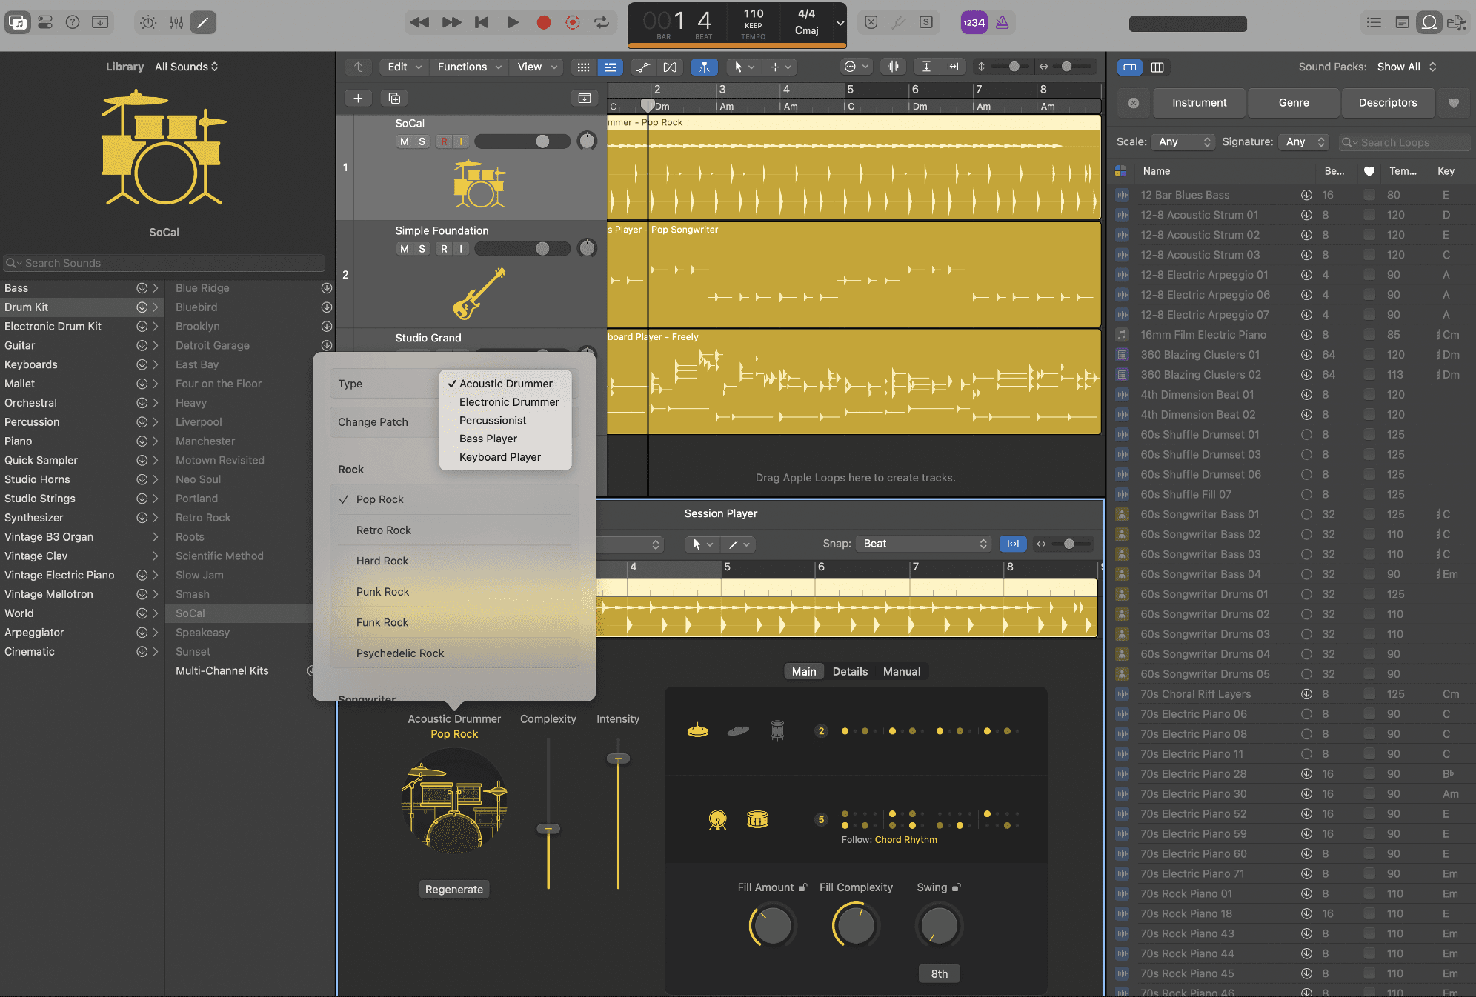
Task: Toggle the metronome click icon
Action: pos(1002,22)
